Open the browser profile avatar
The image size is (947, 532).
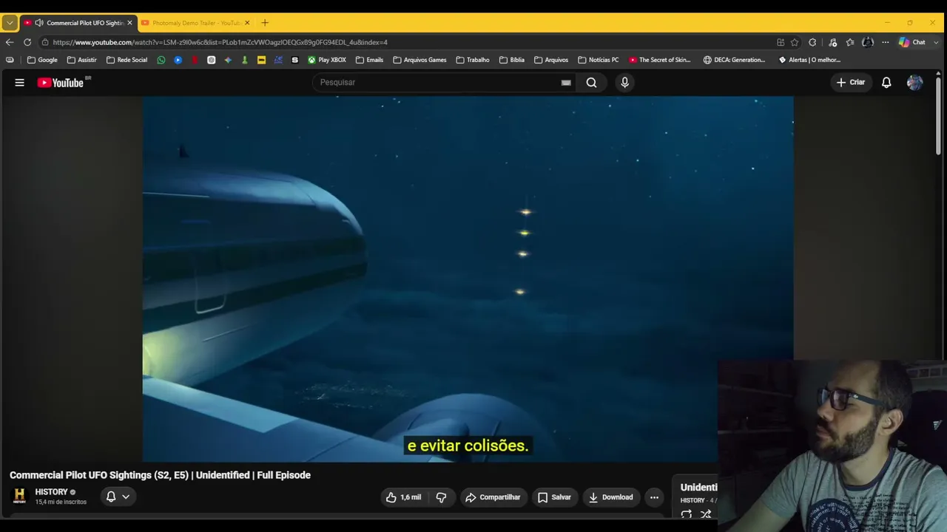[x=868, y=42]
